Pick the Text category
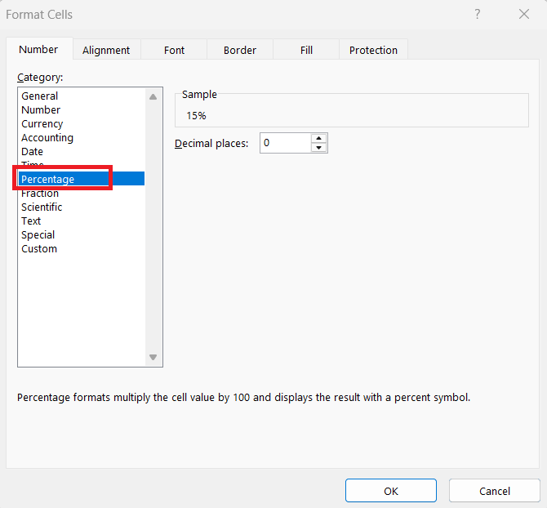Viewport: 547px width, 508px height. (x=82, y=221)
